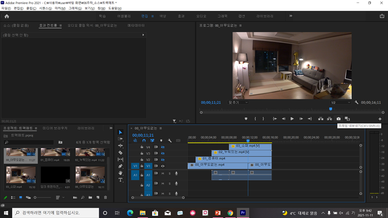Toggle lock on V4 track
Screen dimensions: 388x218
pyautogui.click(x=142, y=147)
